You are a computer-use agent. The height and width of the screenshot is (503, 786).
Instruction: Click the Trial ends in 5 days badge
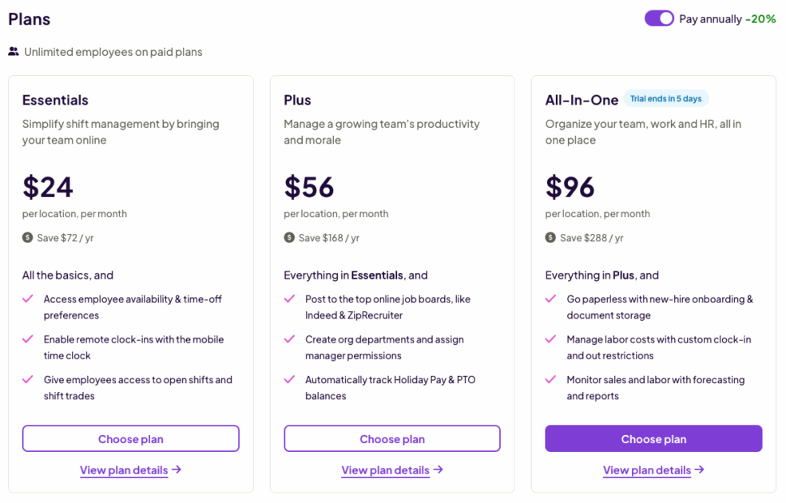(665, 99)
